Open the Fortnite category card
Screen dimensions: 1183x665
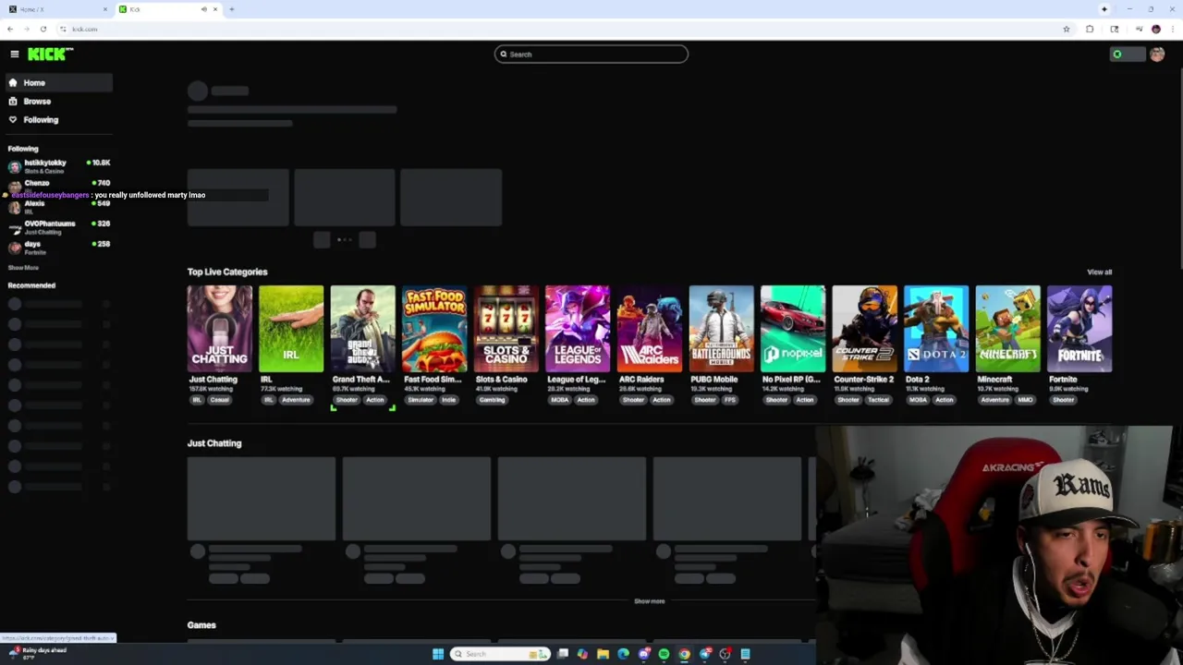pos(1079,329)
